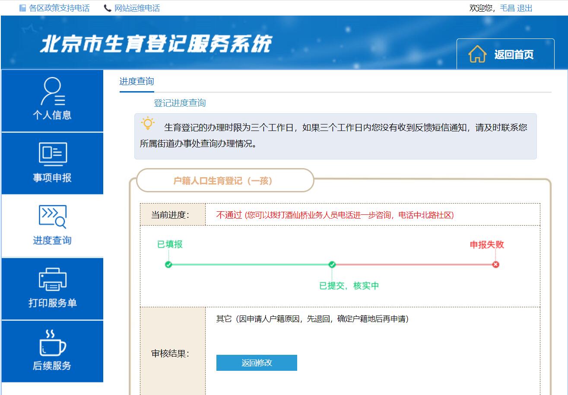This screenshot has width=568, height=395.
Task: Open 事项申报 sidebar menu label
Action: pos(52,178)
